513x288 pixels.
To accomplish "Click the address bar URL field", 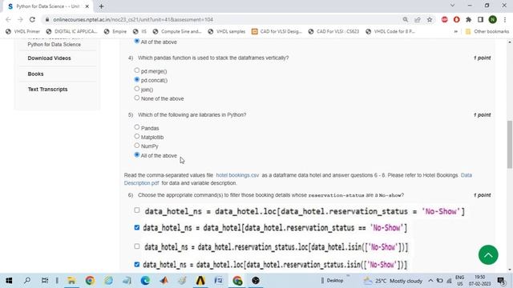I will pyautogui.click(x=223, y=19).
